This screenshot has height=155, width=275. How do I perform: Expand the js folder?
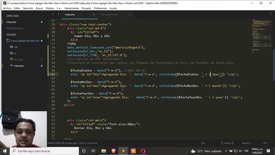[15, 53]
